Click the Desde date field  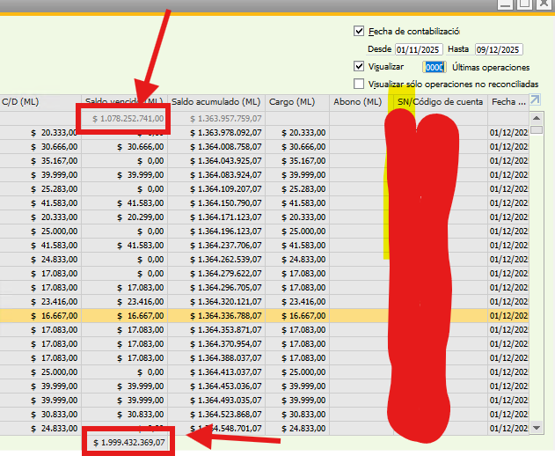pyautogui.click(x=418, y=49)
